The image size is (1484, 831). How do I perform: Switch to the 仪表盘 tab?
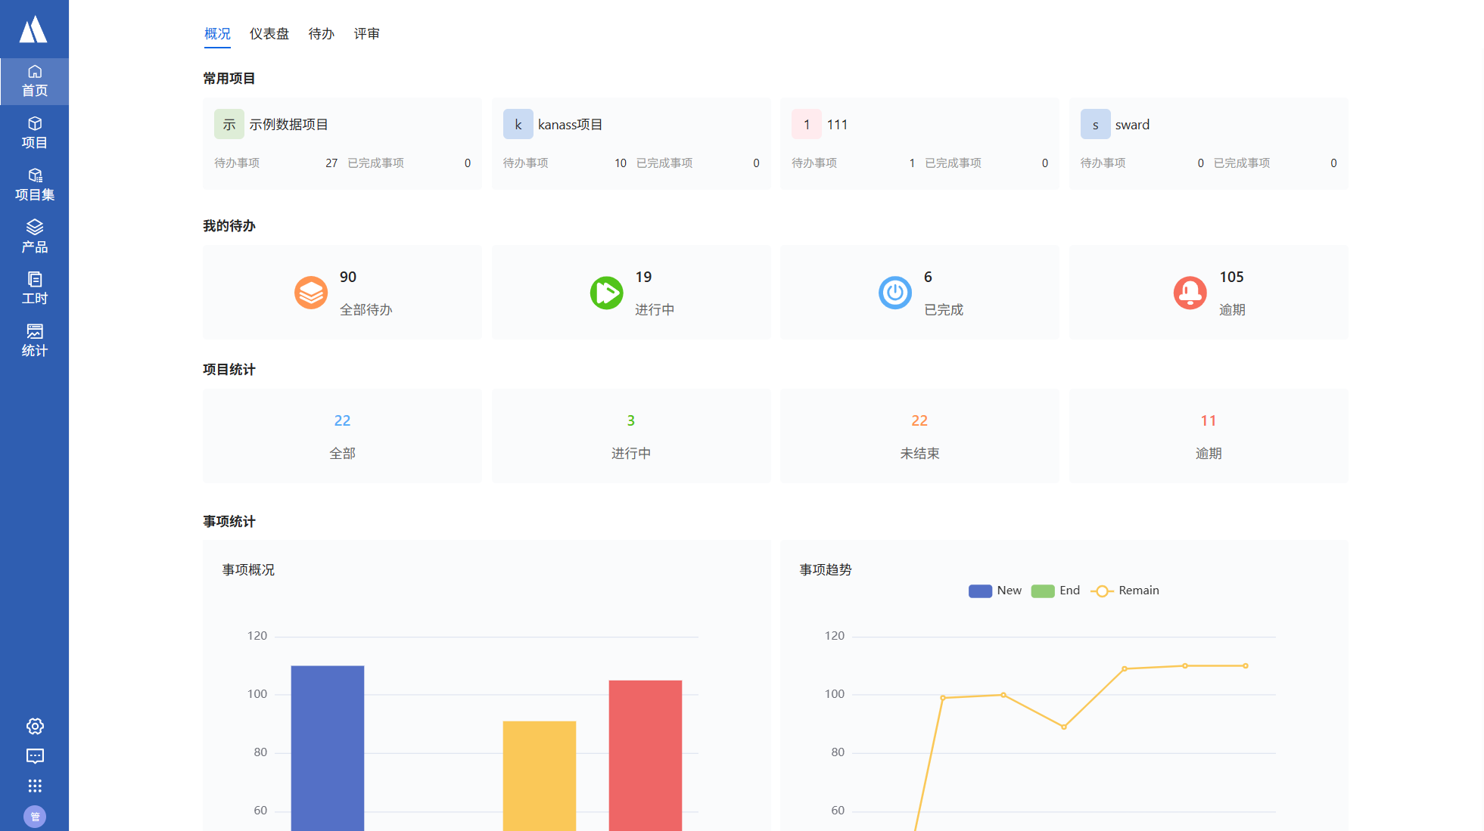tap(269, 34)
